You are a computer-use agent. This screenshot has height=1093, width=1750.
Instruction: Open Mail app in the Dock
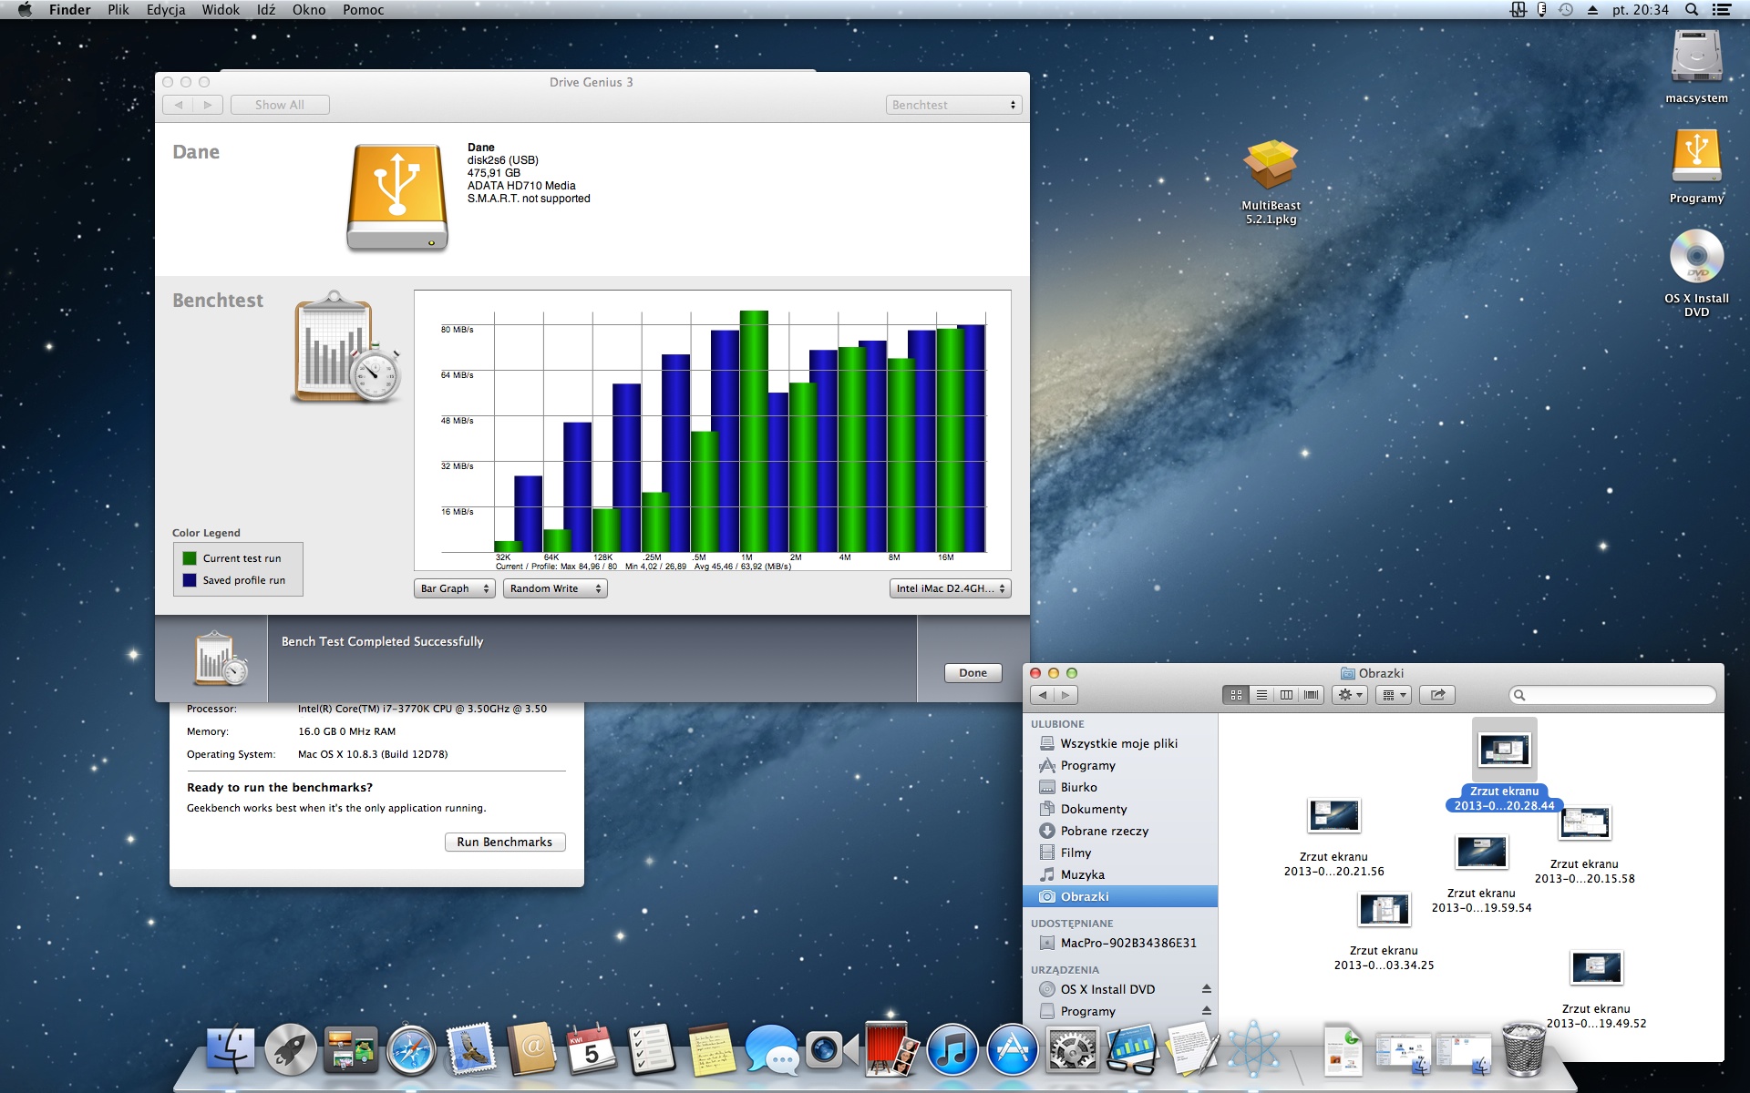470,1049
